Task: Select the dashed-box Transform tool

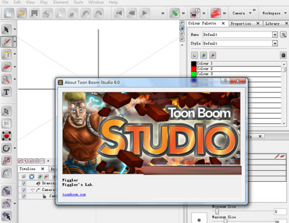Action: 6,124
